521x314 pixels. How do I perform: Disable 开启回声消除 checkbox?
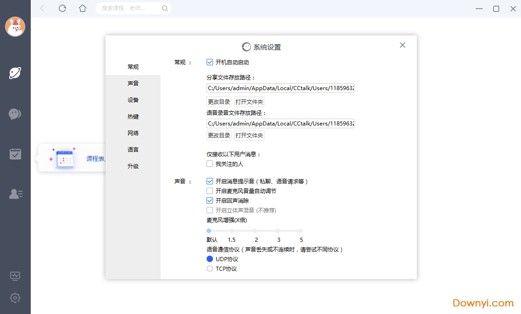coord(209,200)
